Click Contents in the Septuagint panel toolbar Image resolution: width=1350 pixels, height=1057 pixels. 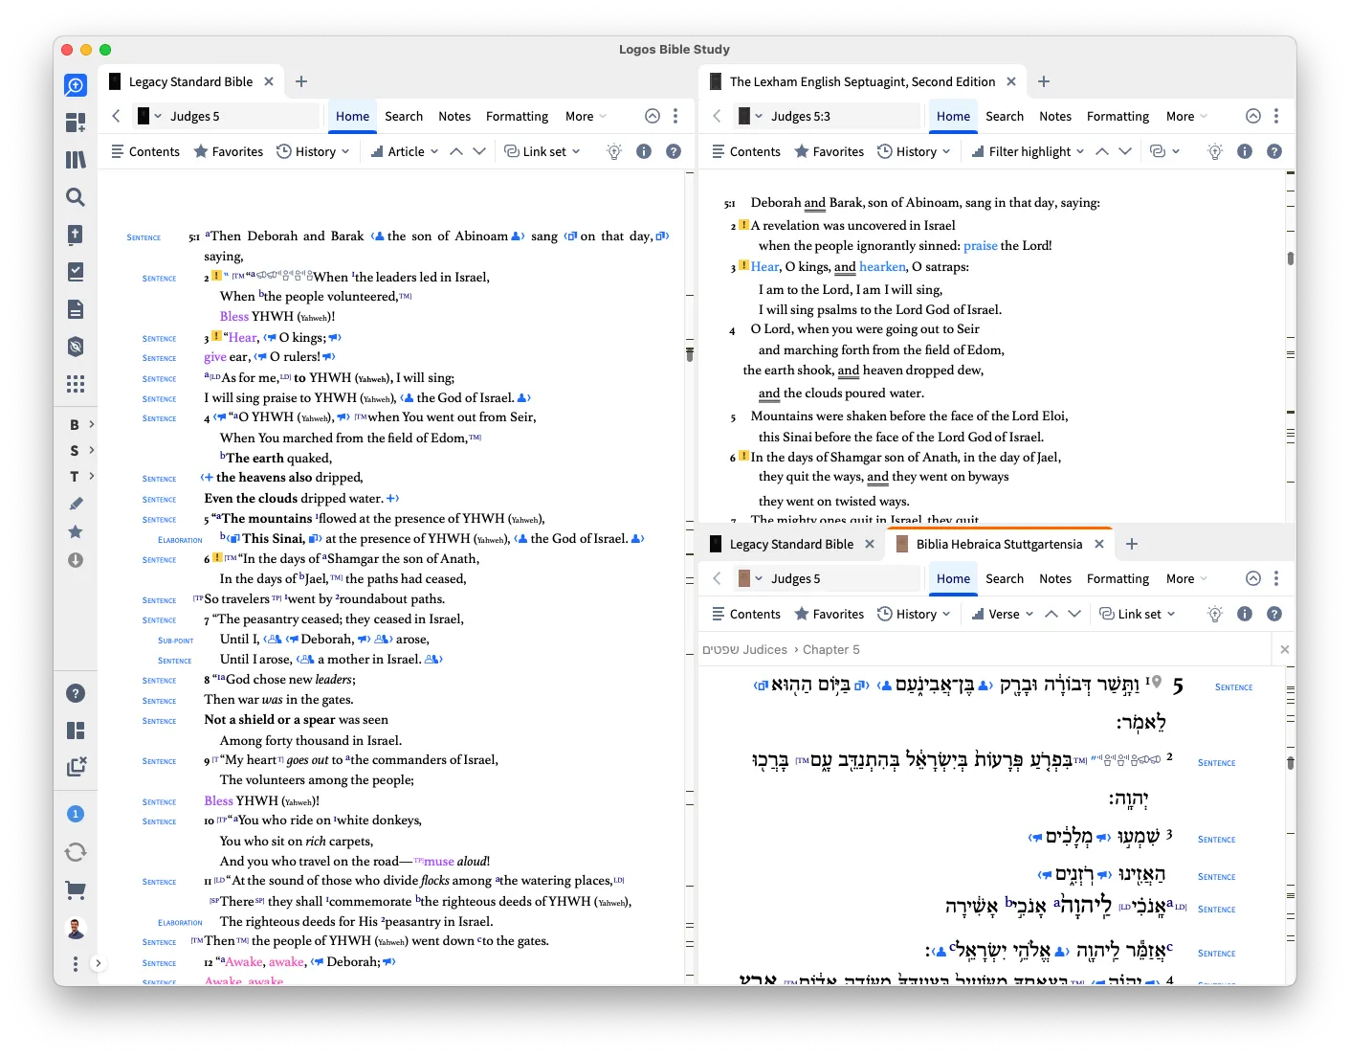pos(746,151)
